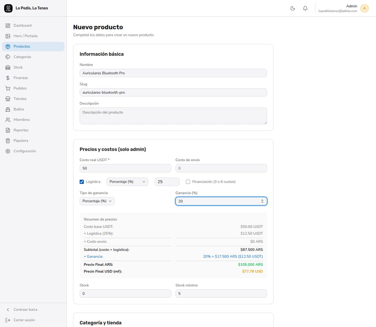
Task: Collapse the sidebar with Contraer barra
Action: (33, 310)
